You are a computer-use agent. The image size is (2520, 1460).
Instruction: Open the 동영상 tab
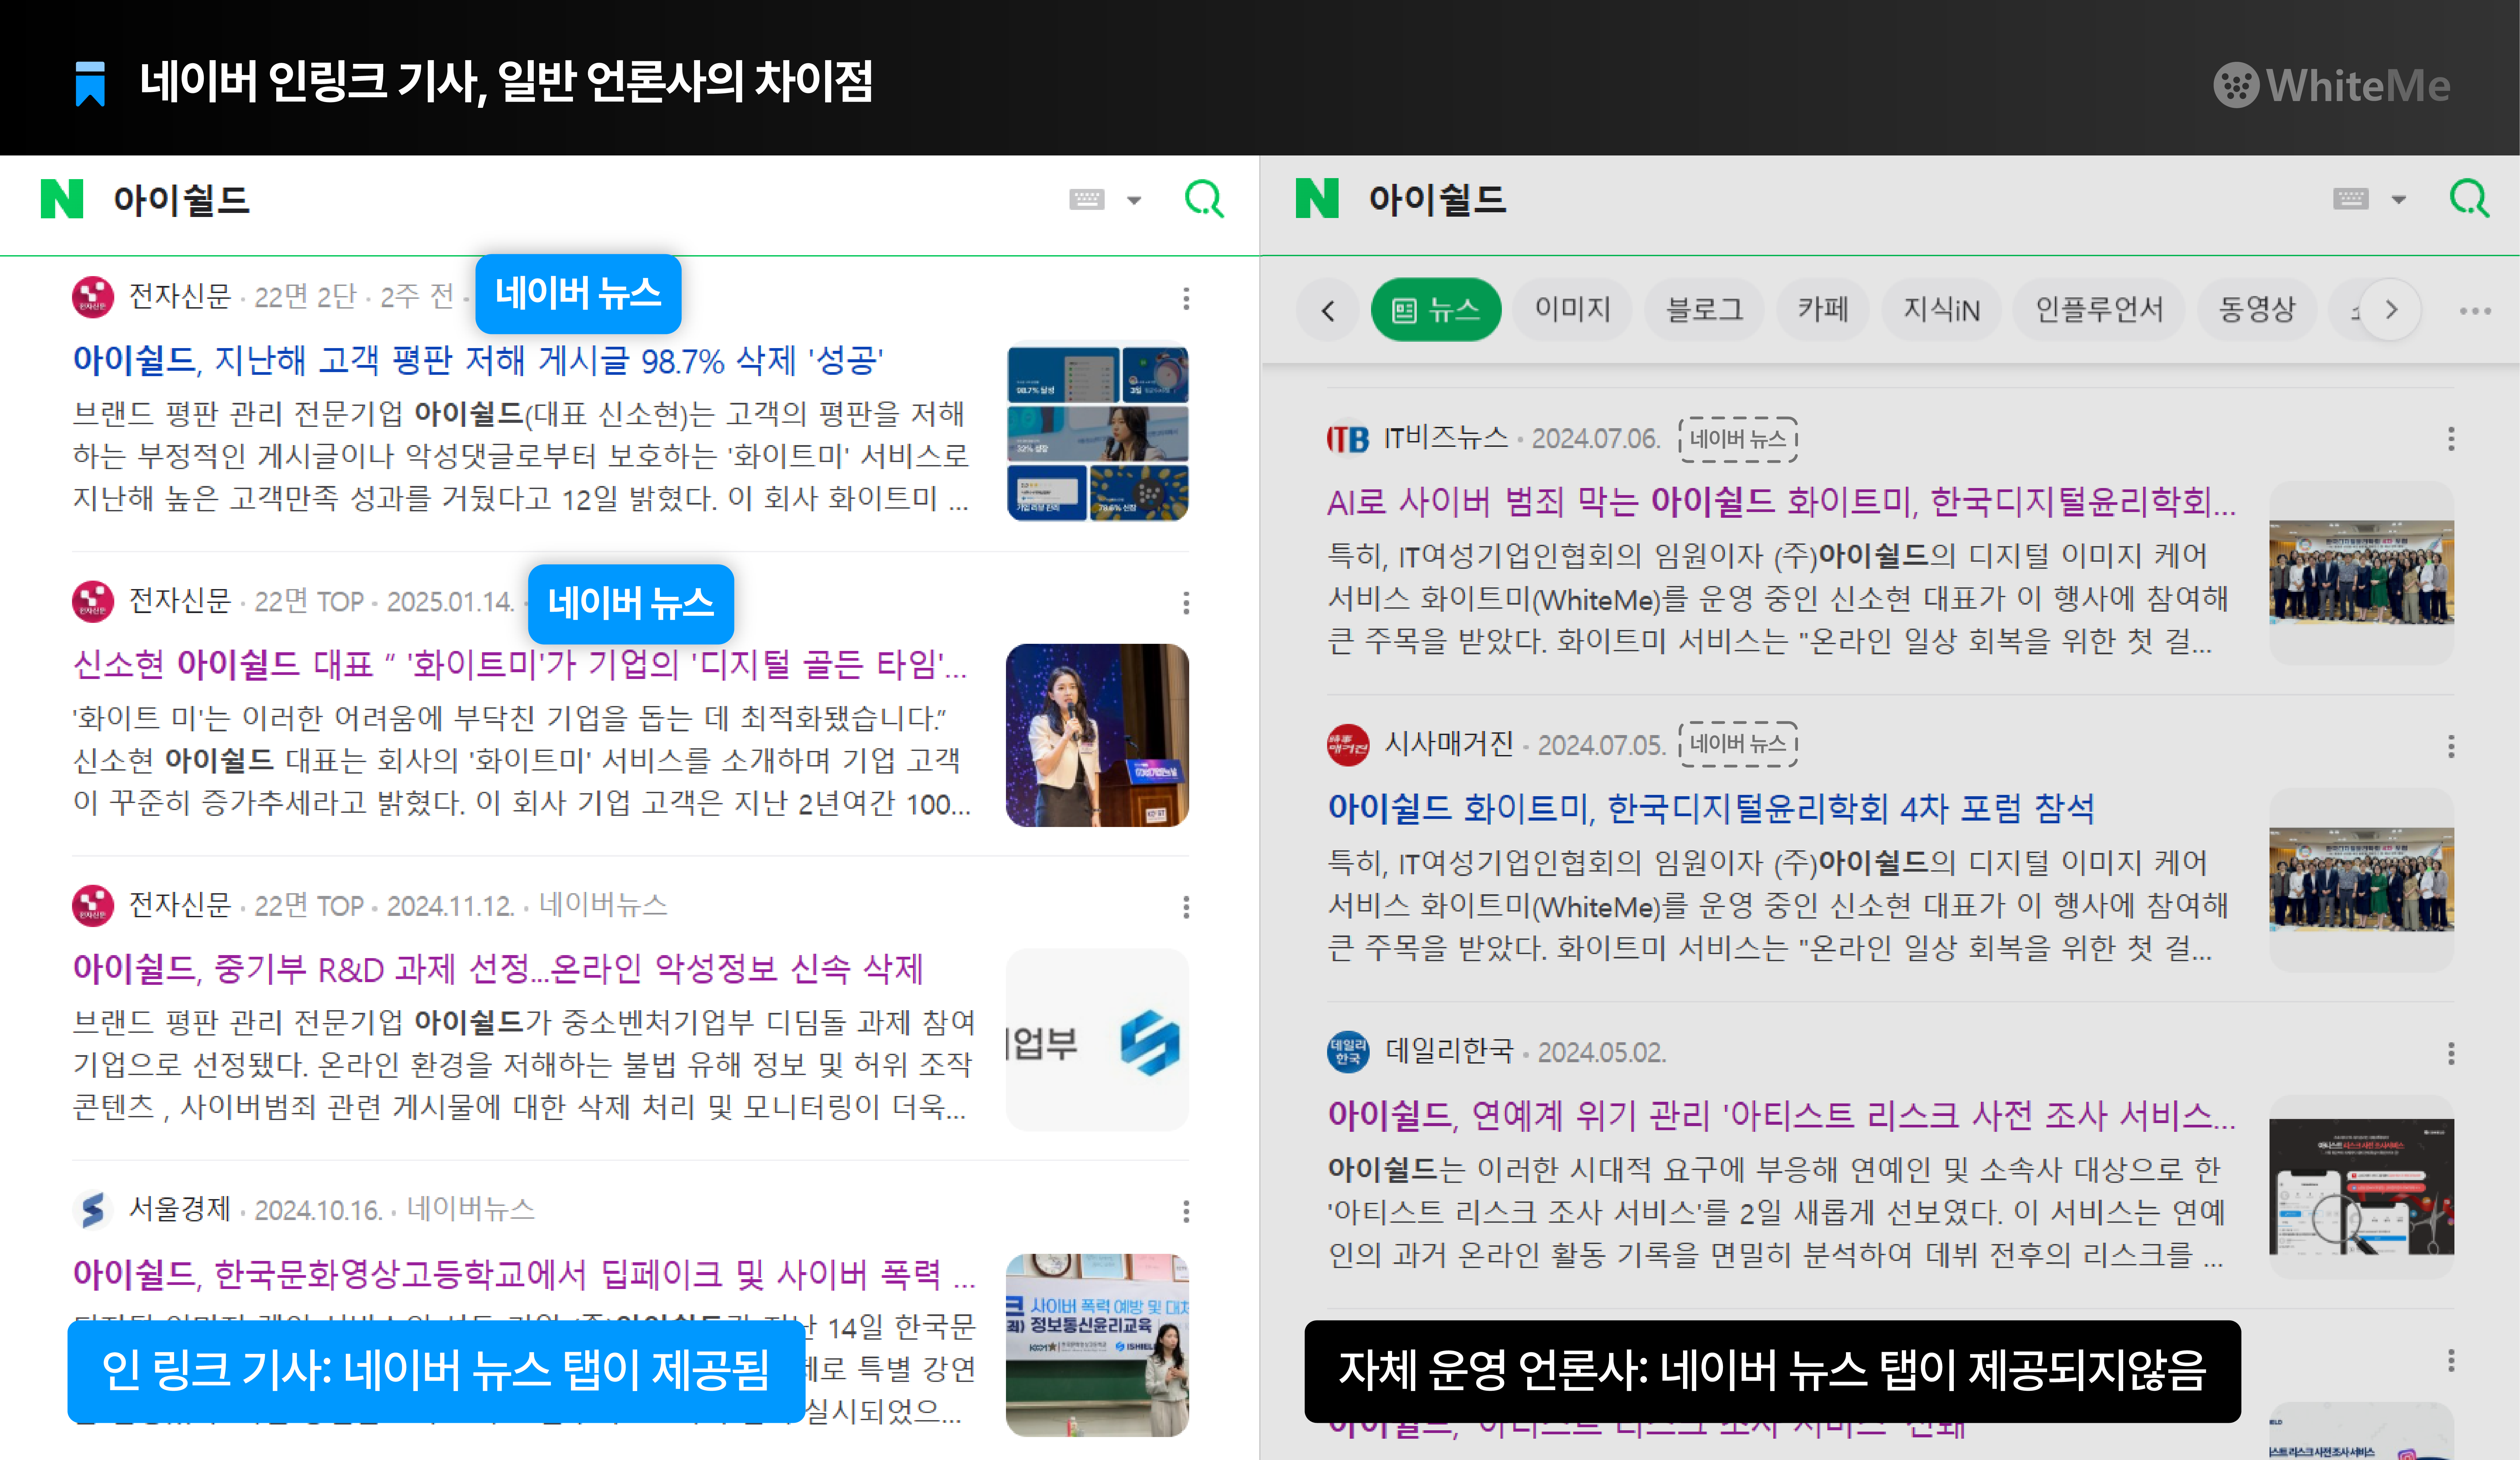coord(2257,310)
